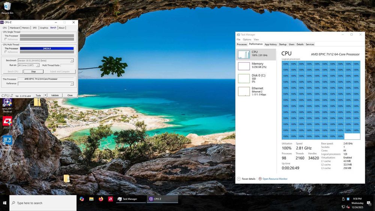The image size is (375, 211).
Task: Click the taskbar search box
Action: click(43, 203)
